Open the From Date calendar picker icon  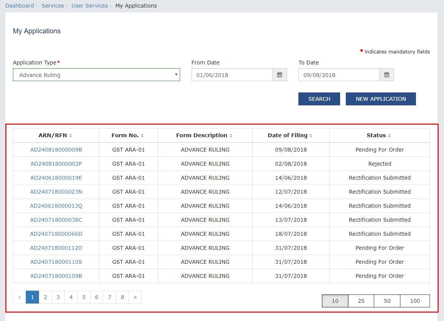(x=279, y=75)
